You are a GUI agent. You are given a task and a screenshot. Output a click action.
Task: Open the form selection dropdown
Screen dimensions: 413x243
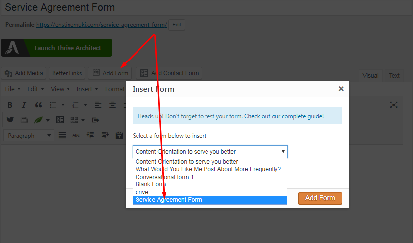(x=210, y=152)
